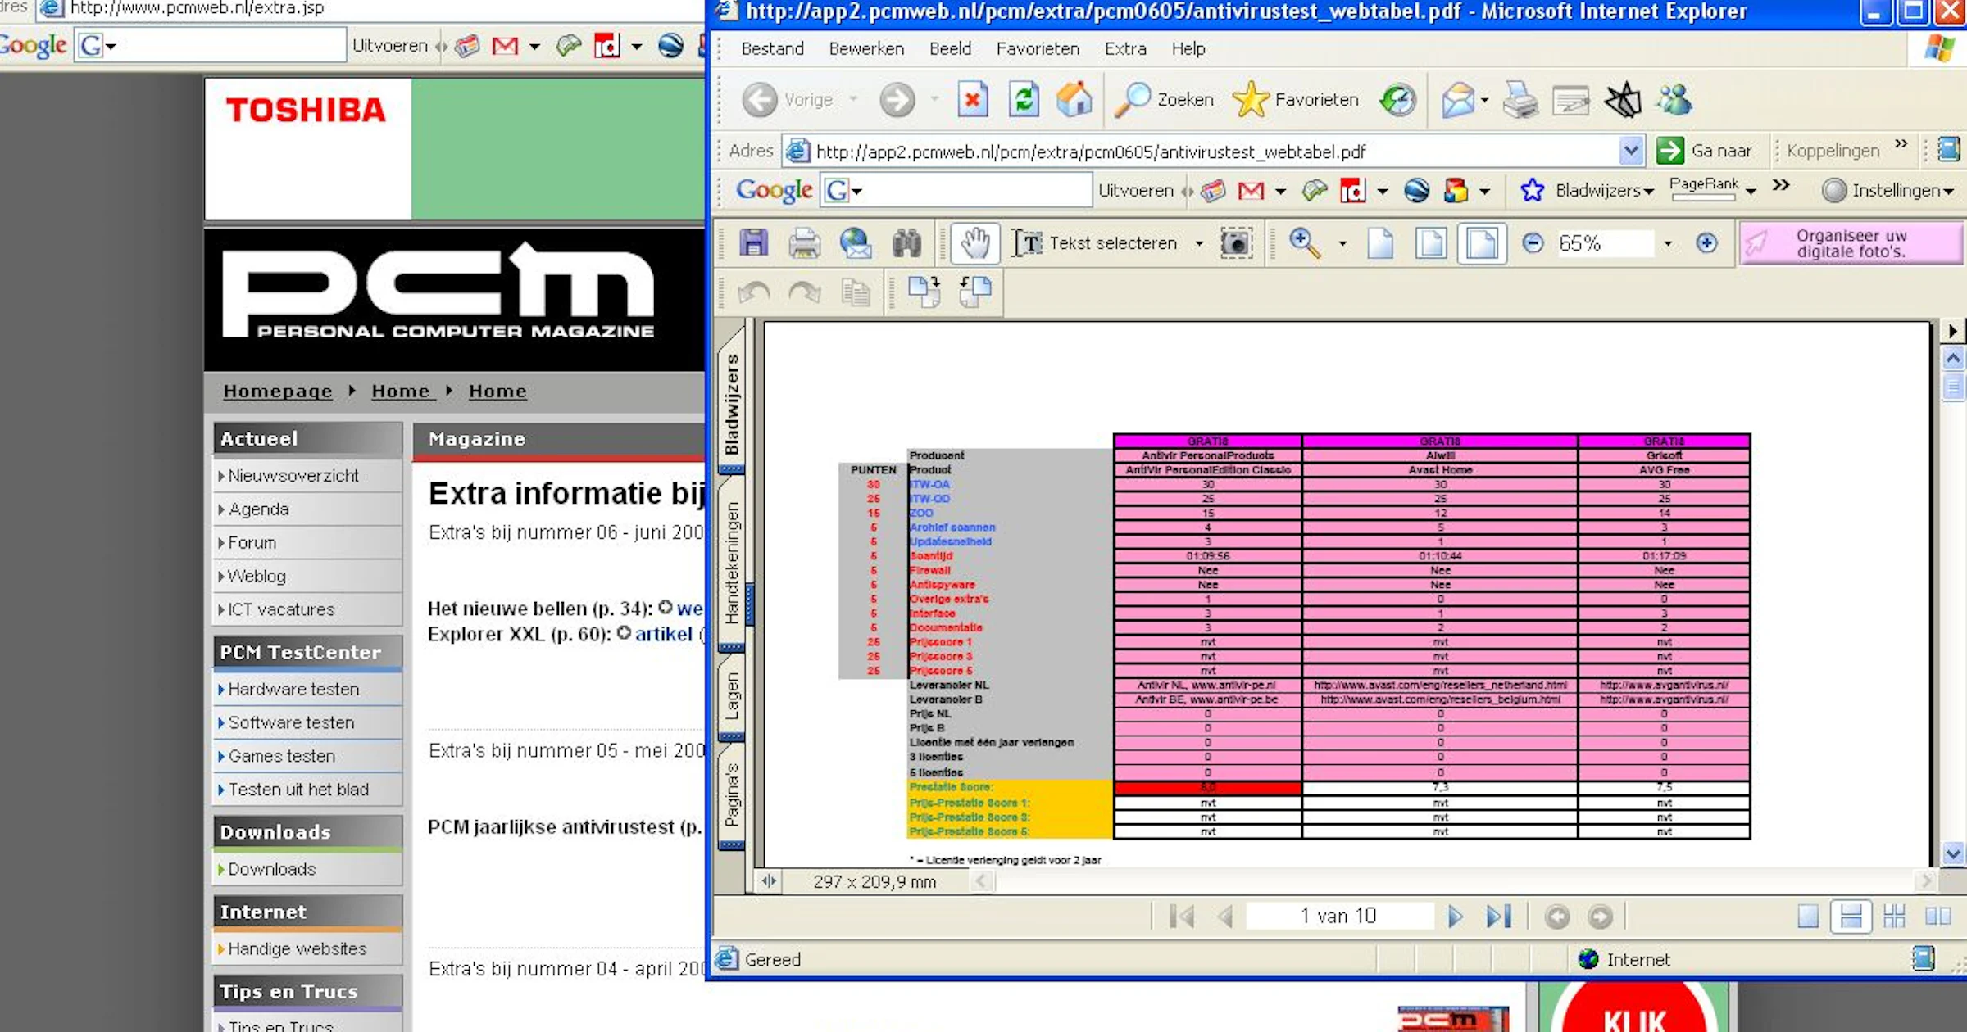Click the zoom in plus button
Screen dimensions: 1967x1032
(1706, 243)
